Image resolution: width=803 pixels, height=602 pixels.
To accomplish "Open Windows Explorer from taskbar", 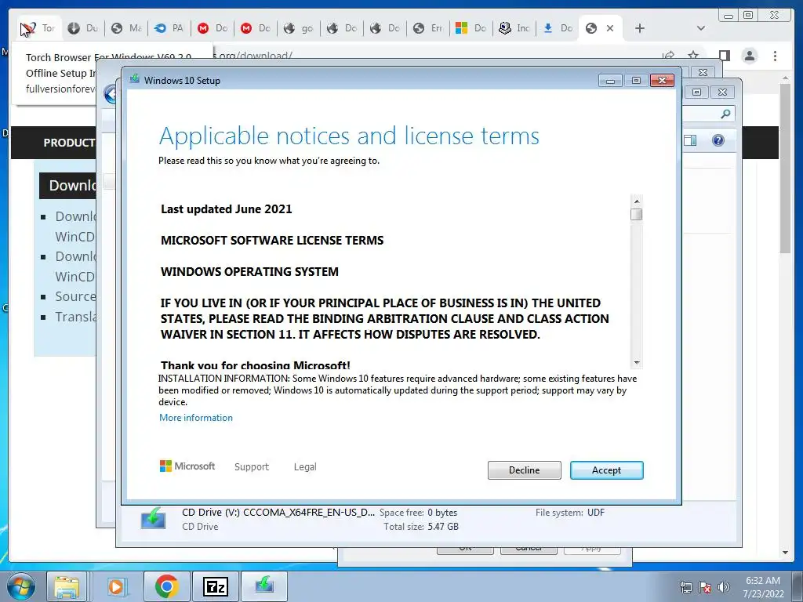I will coord(67,586).
